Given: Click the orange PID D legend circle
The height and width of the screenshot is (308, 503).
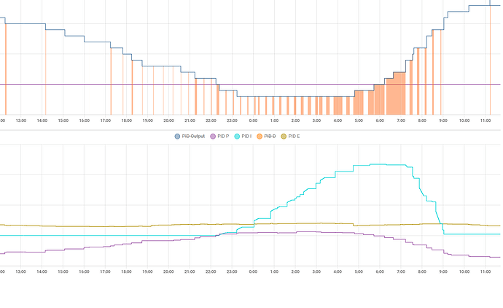Looking at the screenshot, I should (x=260, y=136).
